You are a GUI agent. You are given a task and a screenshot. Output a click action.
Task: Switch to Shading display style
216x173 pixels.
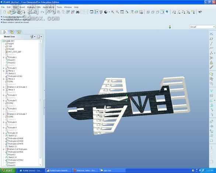(162, 12)
